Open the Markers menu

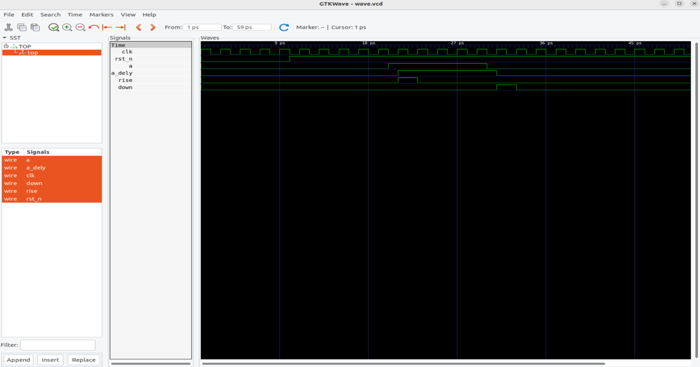tap(101, 15)
